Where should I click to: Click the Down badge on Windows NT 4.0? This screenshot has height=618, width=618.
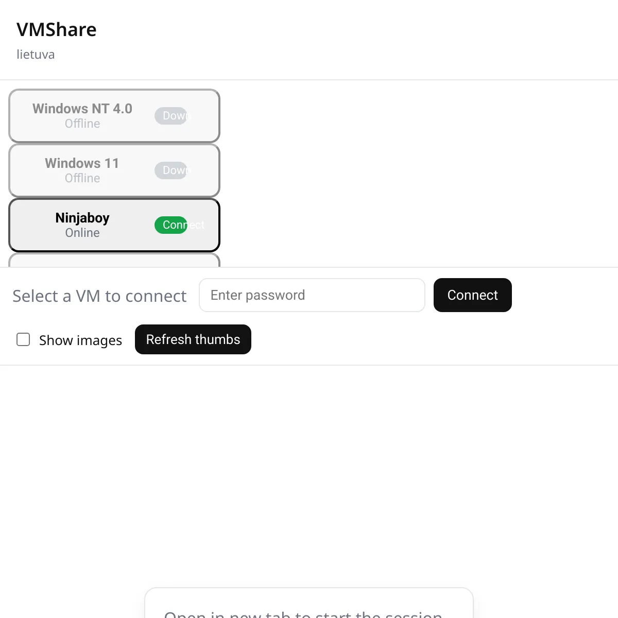tap(171, 116)
